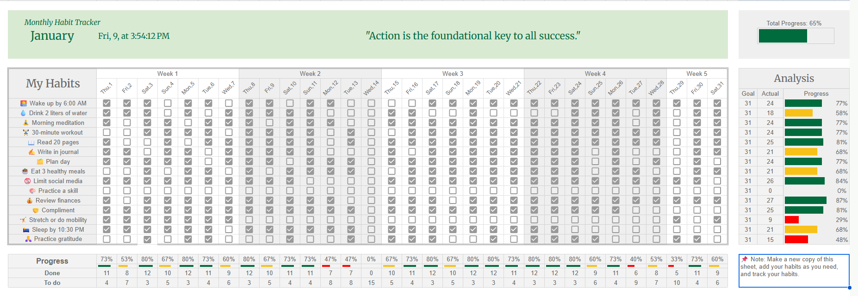Select the Week 3 column header
858x296 pixels.
pos(452,74)
